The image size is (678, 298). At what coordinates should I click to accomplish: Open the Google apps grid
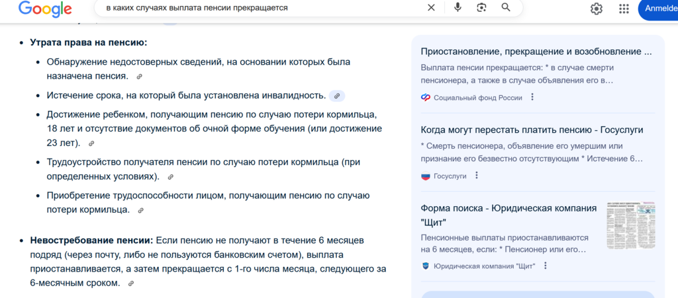(623, 9)
